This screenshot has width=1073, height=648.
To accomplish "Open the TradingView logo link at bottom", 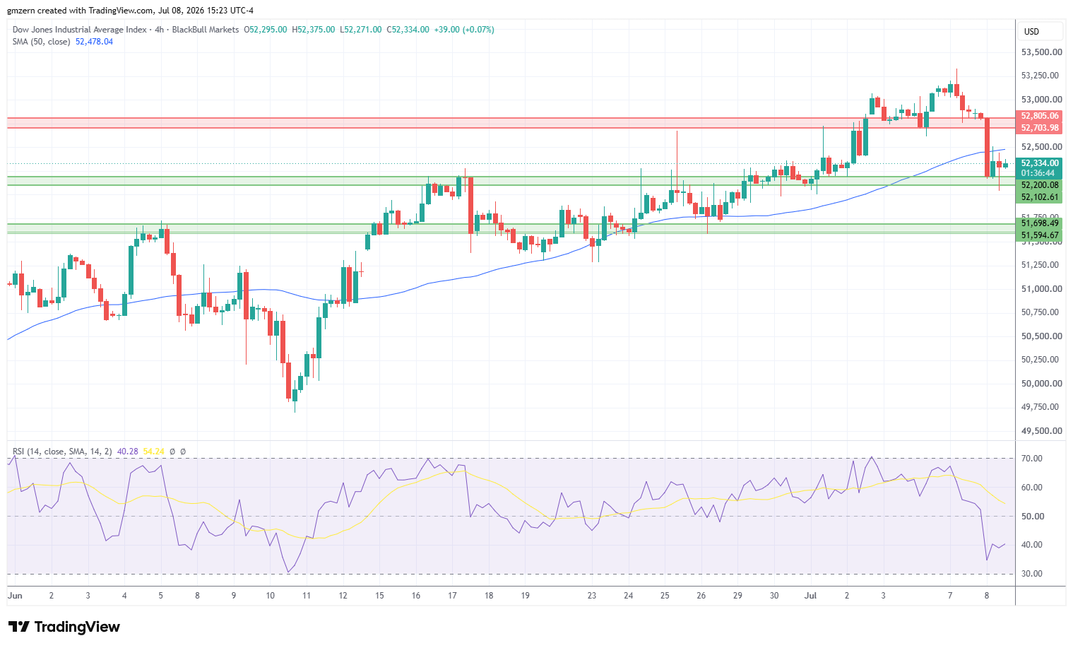I will coord(64,627).
